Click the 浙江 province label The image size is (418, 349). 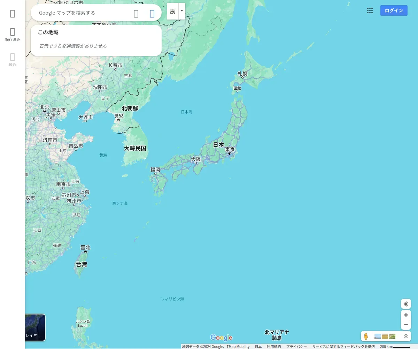click(76, 215)
